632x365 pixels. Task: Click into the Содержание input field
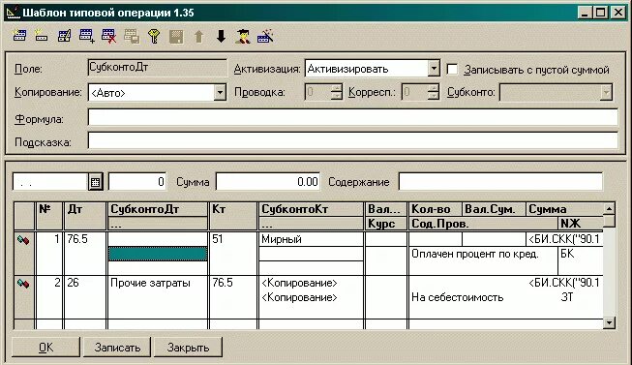click(x=500, y=181)
